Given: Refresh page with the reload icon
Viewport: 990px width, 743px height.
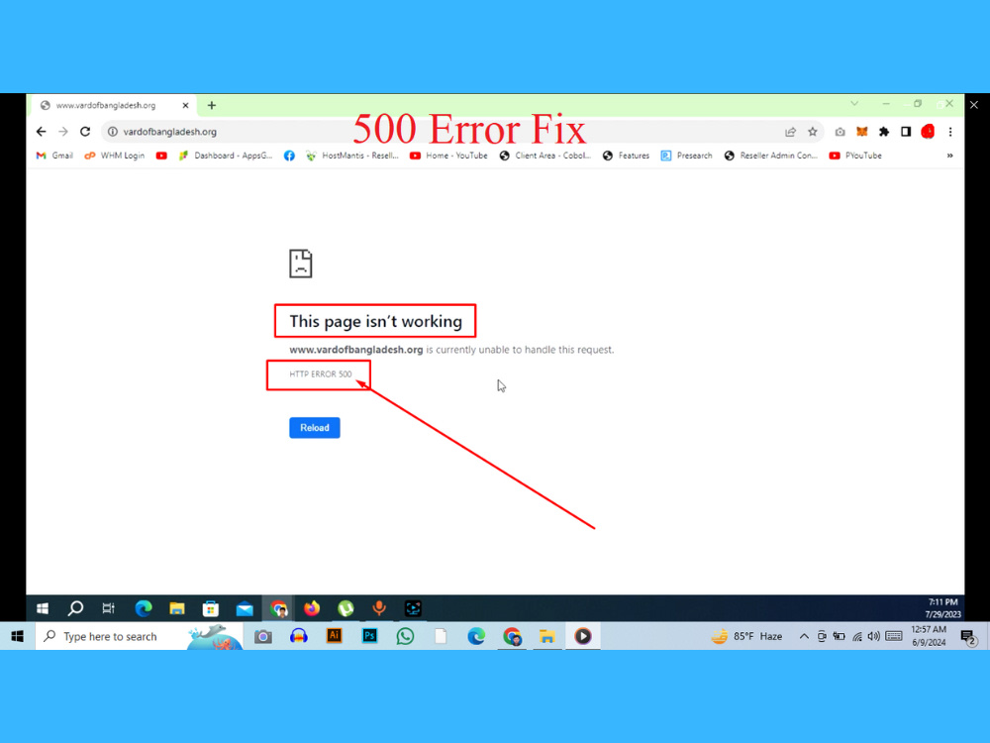Looking at the screenshot, I should (x=85, y=132).
